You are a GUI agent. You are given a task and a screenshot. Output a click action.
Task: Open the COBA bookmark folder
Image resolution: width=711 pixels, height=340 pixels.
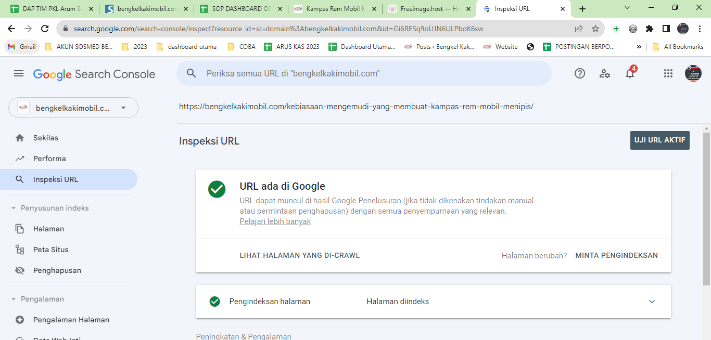point(242,47)
